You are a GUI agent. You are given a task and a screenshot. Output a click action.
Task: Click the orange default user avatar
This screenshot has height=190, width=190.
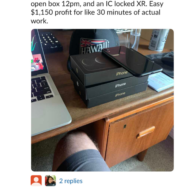coord(36,180)
